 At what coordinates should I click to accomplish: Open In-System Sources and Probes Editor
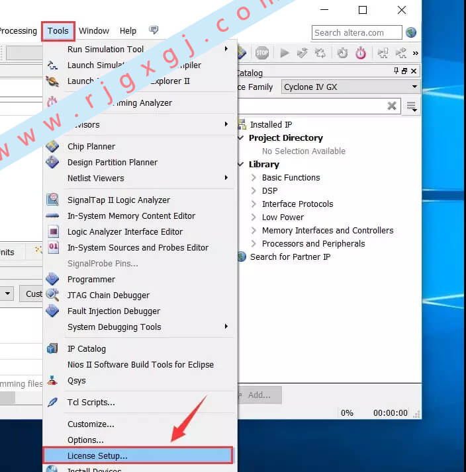click(x=140, y=248)
